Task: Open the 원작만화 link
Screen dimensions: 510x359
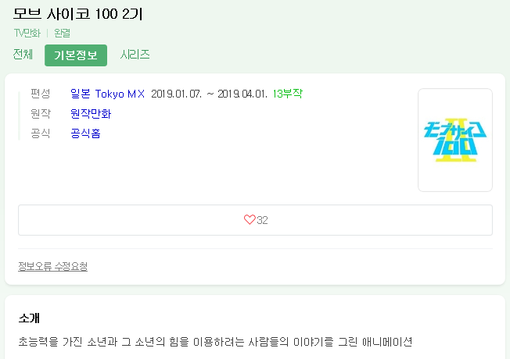Action: point(90,113)
